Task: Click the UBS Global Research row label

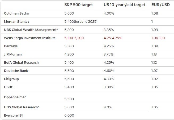Action: tap(22, 107)
